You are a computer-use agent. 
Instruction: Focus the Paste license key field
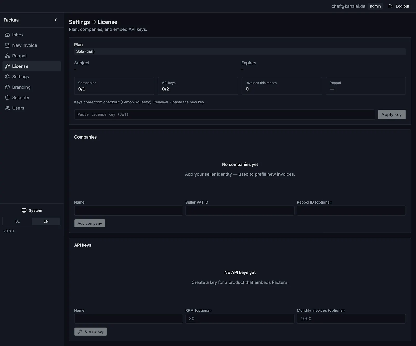coord(224,114)
